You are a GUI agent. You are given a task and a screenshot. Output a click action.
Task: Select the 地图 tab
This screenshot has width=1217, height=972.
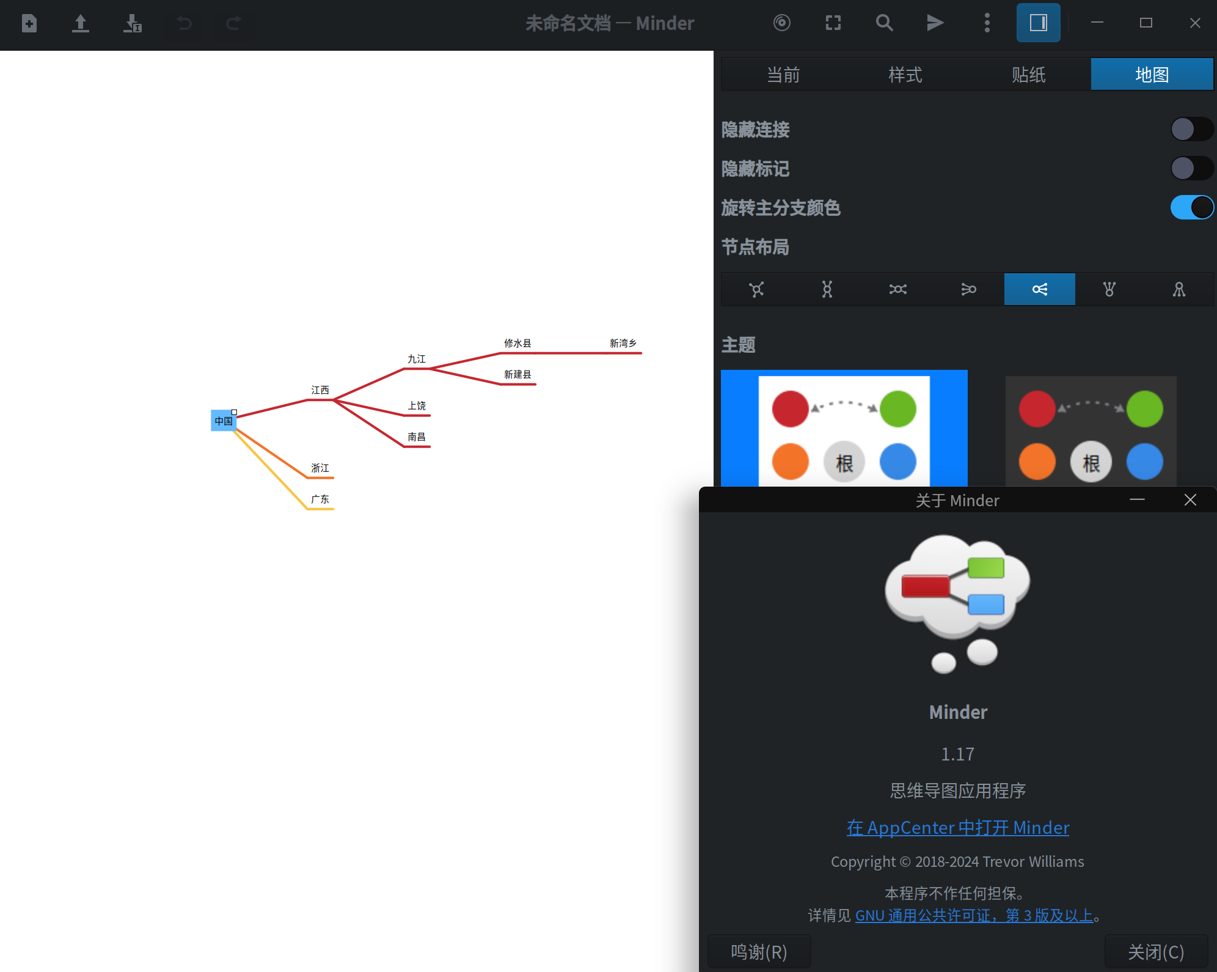coord(1152,75)
